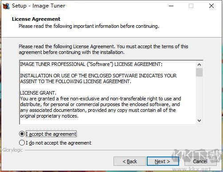The width and height of the screenshot is (223, 172).
Task: Minimize the Setup window
Action: coord(171,6)
